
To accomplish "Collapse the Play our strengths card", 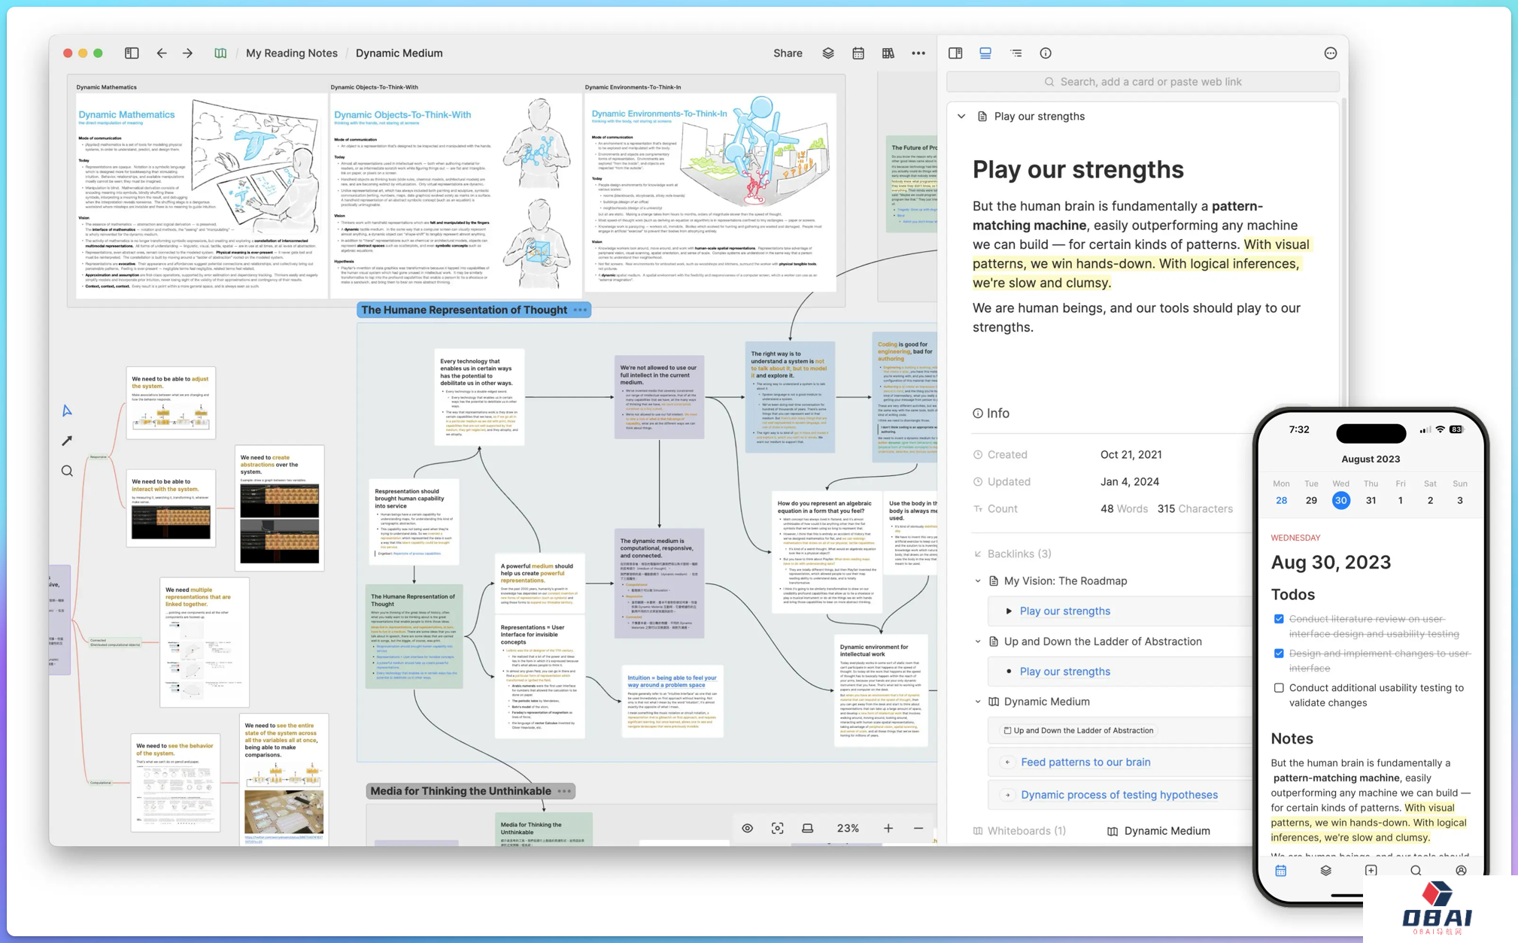I will (961, 117).
